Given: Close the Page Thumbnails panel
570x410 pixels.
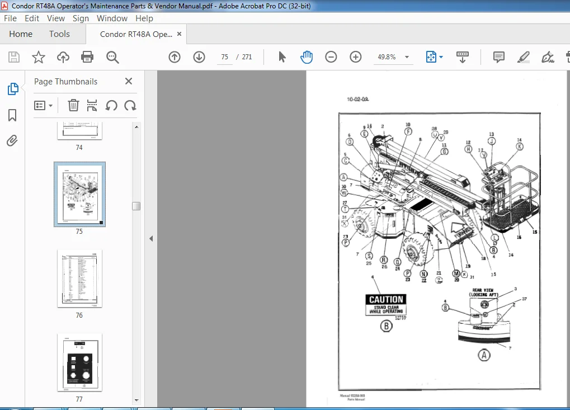Looking at the screenshot, I should pyautogui.click(x=129, y=81).
